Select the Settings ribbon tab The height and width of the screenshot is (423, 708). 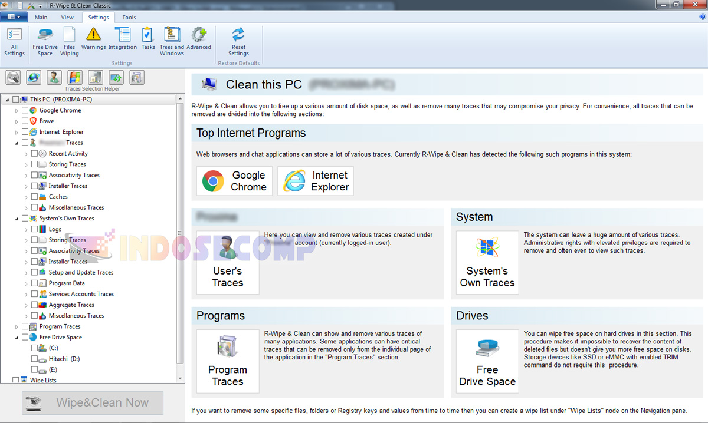tap(99, 18)
